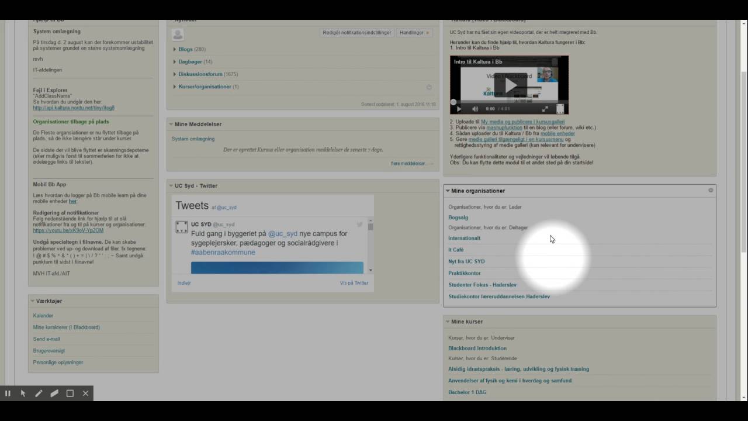Click the @uc_syd mention in tweet

[x=283, y=234]
